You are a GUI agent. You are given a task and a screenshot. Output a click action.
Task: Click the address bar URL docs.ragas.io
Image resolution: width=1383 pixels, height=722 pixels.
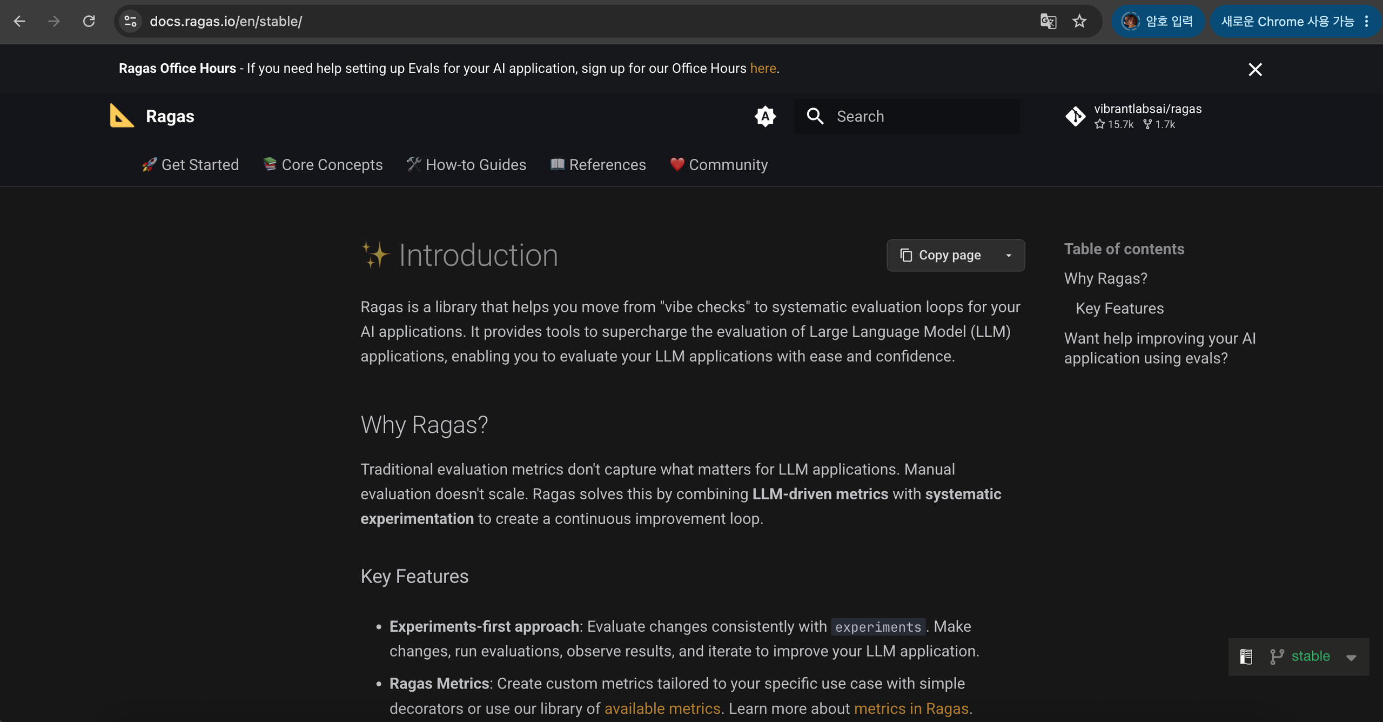click(x=226, y=22)
